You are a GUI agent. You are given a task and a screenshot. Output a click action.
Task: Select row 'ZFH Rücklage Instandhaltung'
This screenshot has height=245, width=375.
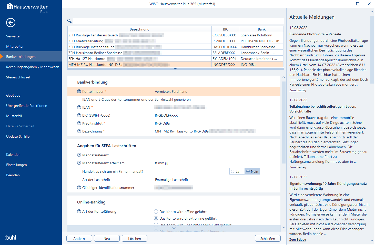pos(176,47)
